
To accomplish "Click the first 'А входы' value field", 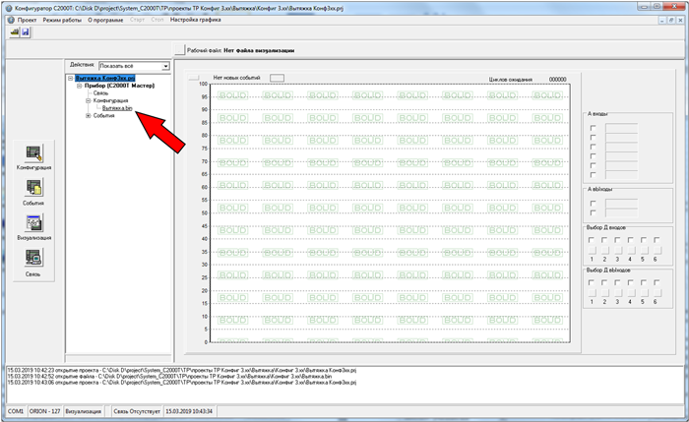I will tap(622, 129).
